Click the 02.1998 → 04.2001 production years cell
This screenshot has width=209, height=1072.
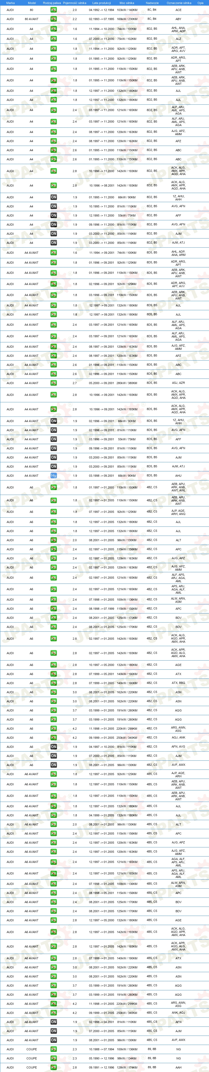pyautogui.click(x=101, y=1022)
